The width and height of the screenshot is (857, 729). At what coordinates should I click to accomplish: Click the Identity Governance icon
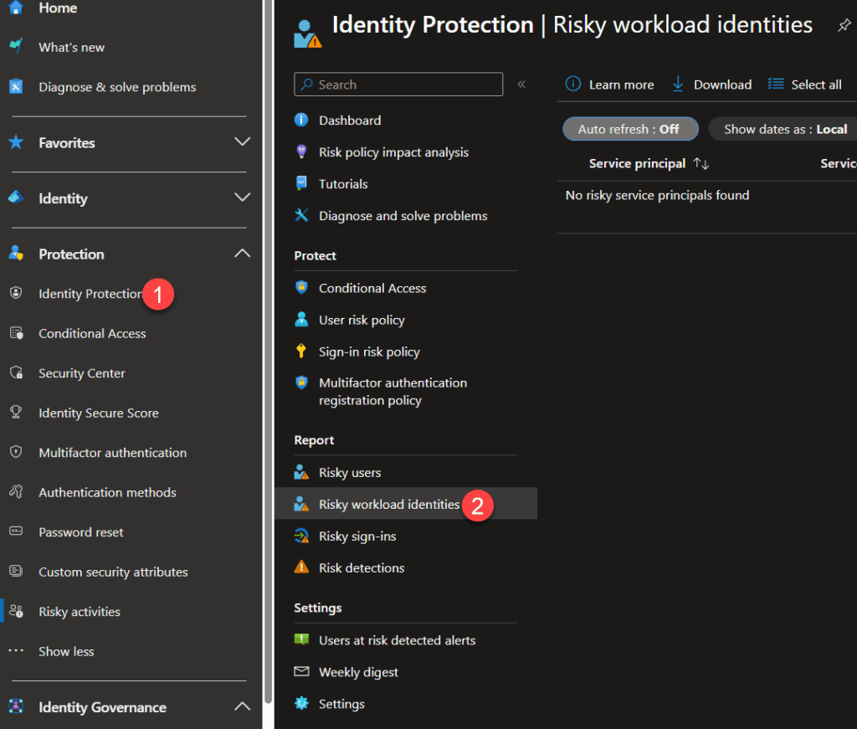point(16,706)
